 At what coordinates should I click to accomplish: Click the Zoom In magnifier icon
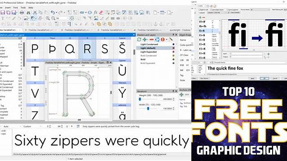[48, 18]
